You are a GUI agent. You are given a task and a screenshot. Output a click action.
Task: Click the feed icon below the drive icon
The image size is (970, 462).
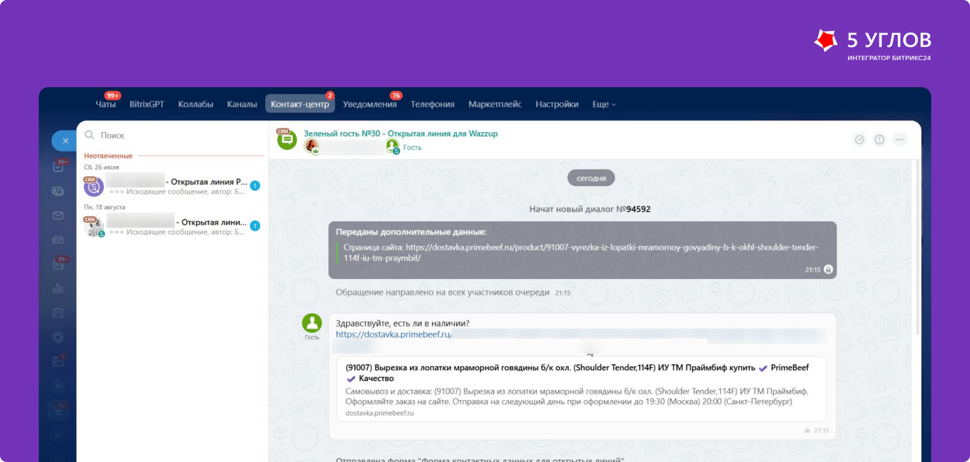click(x=58, y=264)
